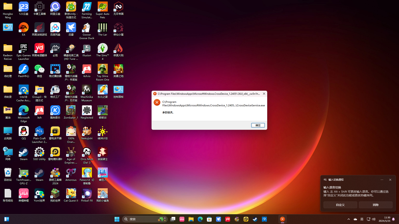Select Flash中心 desktop icon

[24, 71]
